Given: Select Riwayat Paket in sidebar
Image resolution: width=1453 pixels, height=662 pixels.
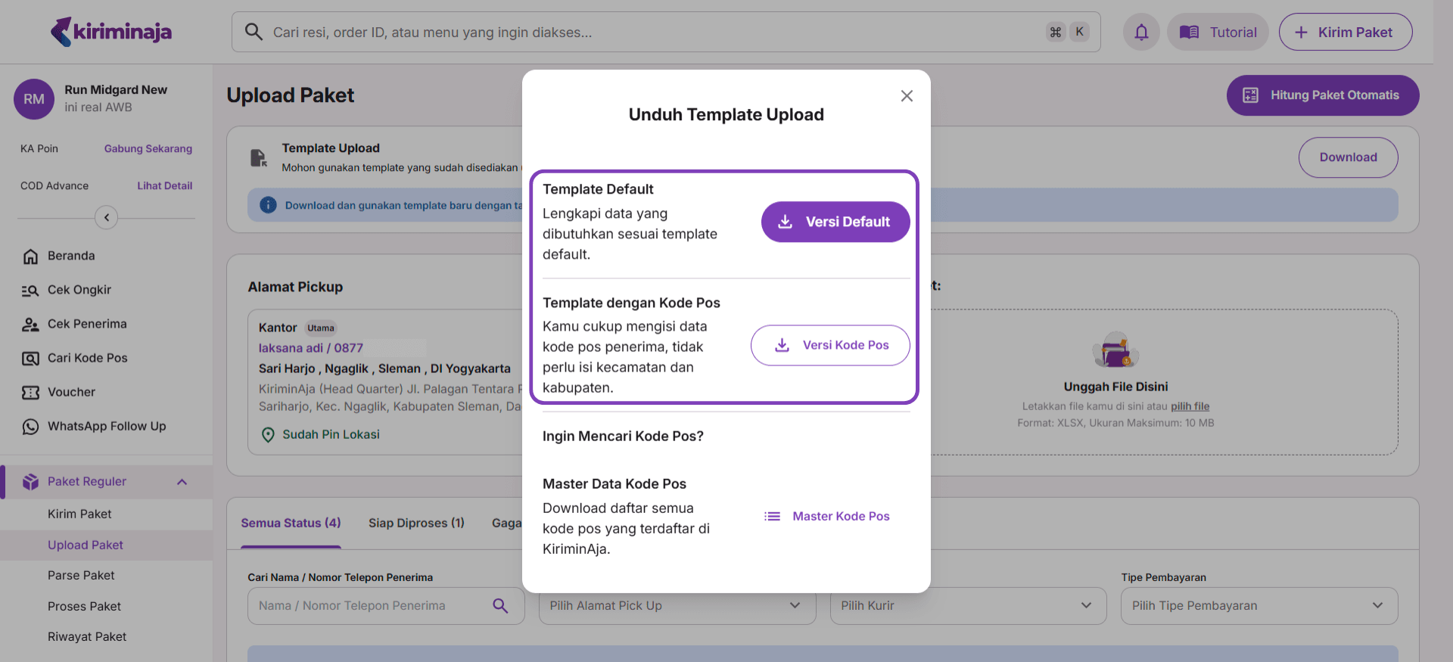Looking at the screenshot, I should tap(87, 636).
